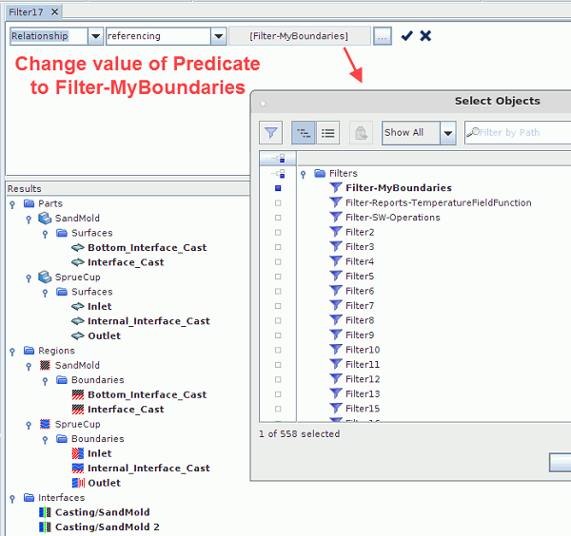
Task: Select Filter11 in the filter list
Action: 363,364
